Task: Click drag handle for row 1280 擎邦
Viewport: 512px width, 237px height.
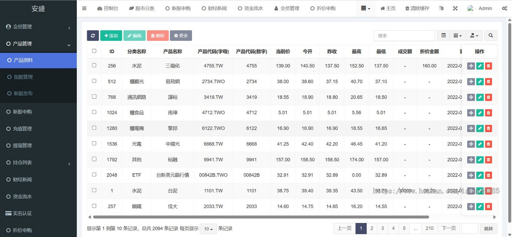Action: click(471, 128)
